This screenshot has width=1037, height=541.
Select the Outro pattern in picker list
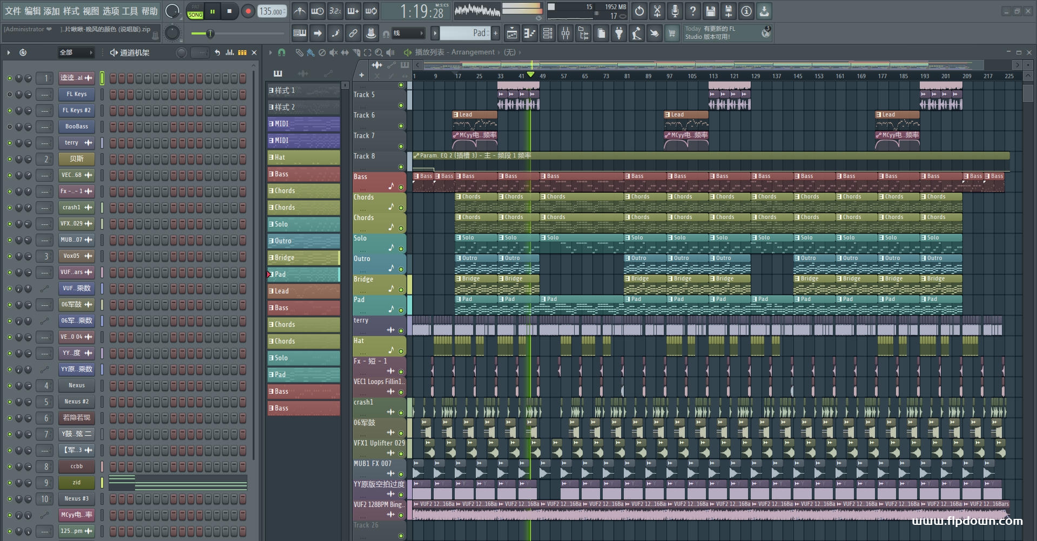click(304, 241)
